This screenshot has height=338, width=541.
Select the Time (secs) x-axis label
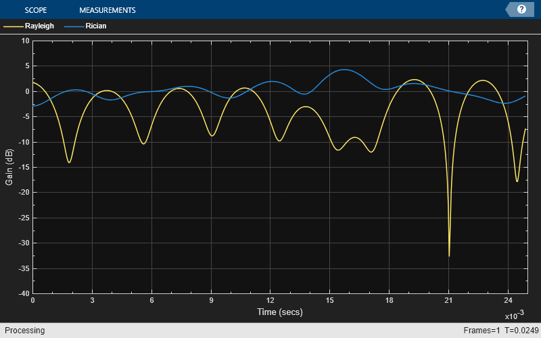coord(280,312)
